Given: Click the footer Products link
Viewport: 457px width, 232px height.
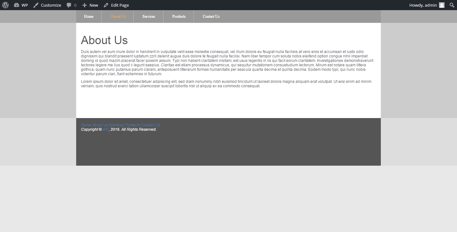Looking at the screenshot, I should (x=133, y=125).
